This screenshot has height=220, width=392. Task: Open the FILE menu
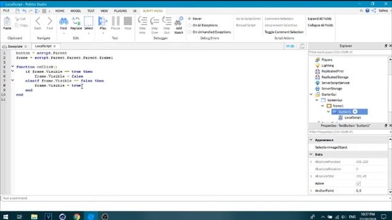[6, 11]
